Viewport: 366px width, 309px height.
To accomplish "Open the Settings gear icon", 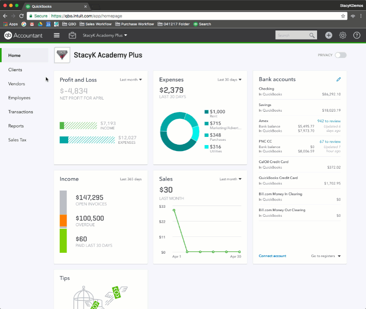I will (x=343, y=35).
